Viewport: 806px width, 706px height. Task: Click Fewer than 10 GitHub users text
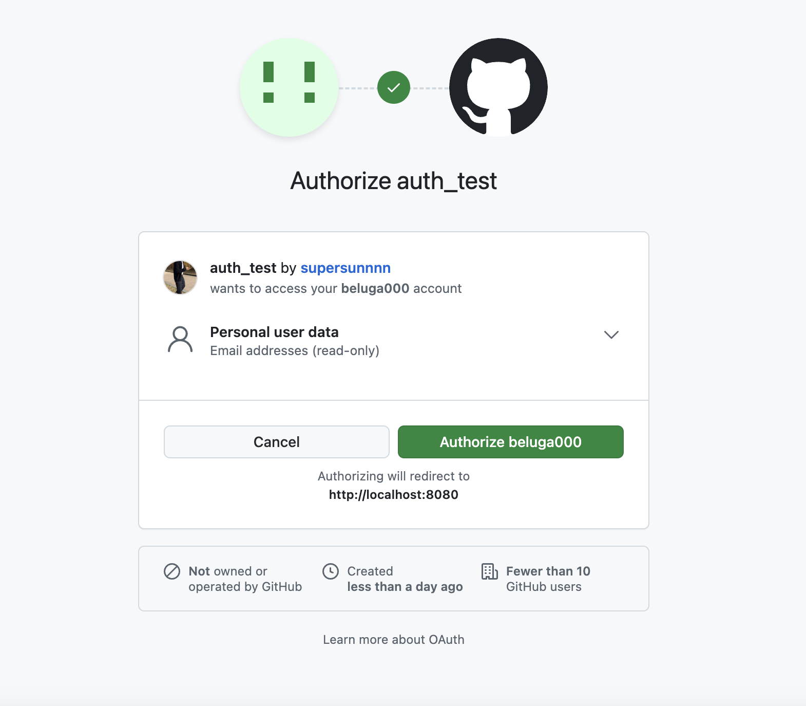548,579
